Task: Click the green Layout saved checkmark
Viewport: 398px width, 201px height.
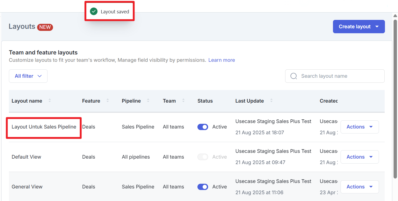Action: (93, 12)
